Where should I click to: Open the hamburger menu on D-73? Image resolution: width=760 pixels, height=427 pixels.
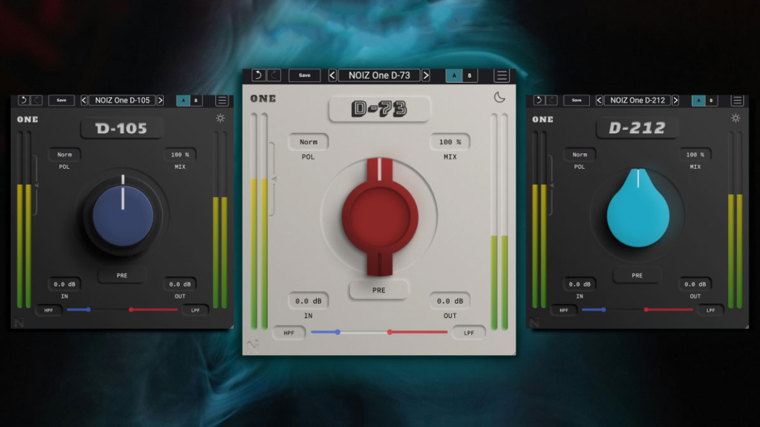[x=501, y=75]
